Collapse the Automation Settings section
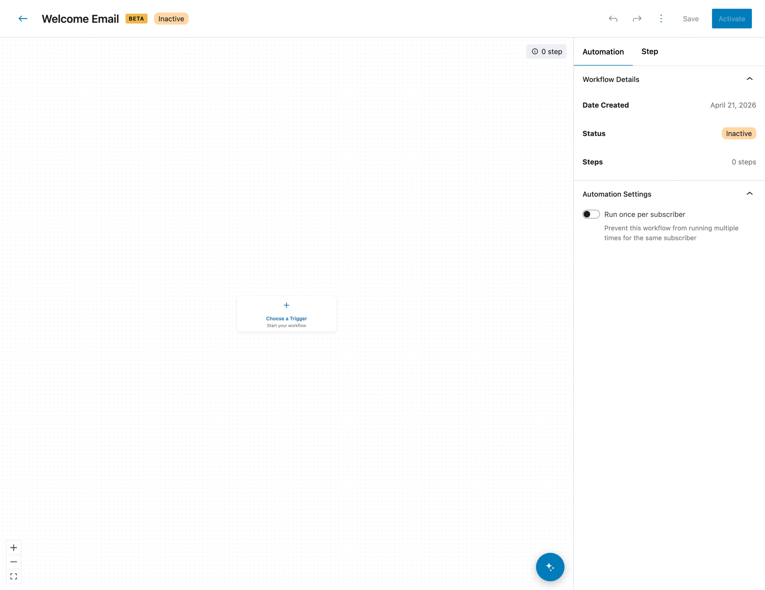 tap(749, 193)
